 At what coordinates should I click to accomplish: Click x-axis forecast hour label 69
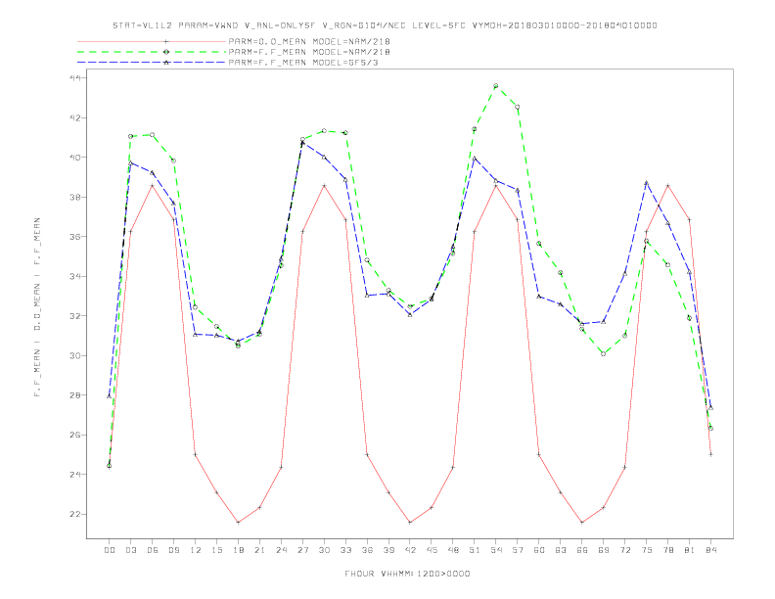604,550
